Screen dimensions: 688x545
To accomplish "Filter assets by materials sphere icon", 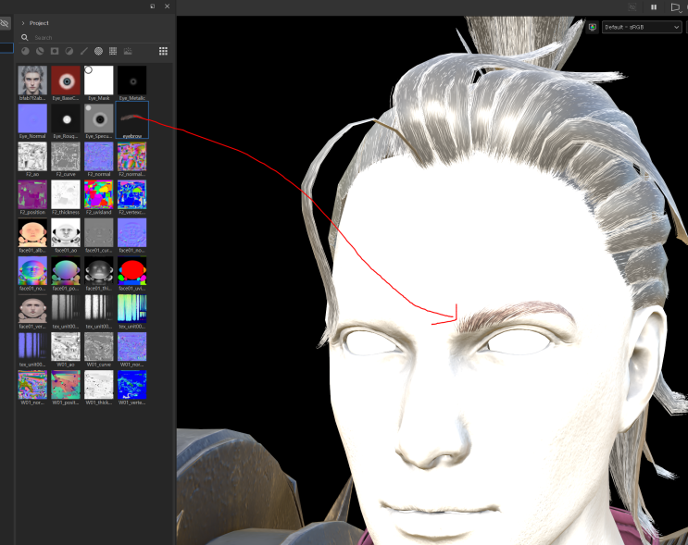I will (25, 51).
